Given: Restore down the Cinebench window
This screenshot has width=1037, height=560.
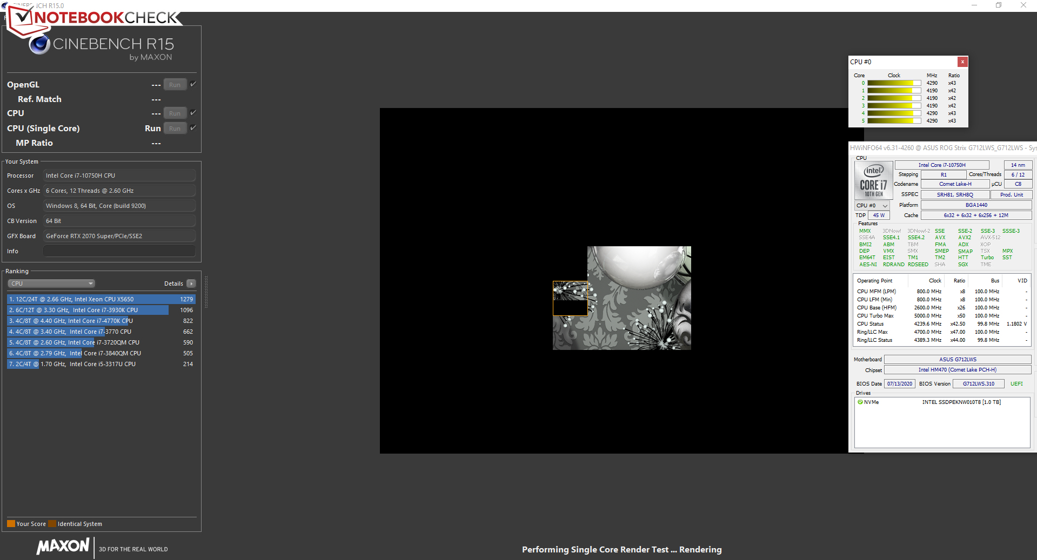Looking at the screenshot, I should coord(999,5).
